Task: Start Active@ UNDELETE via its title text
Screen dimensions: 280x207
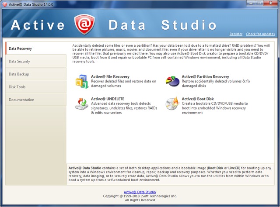Action: [x=109, y=99]
